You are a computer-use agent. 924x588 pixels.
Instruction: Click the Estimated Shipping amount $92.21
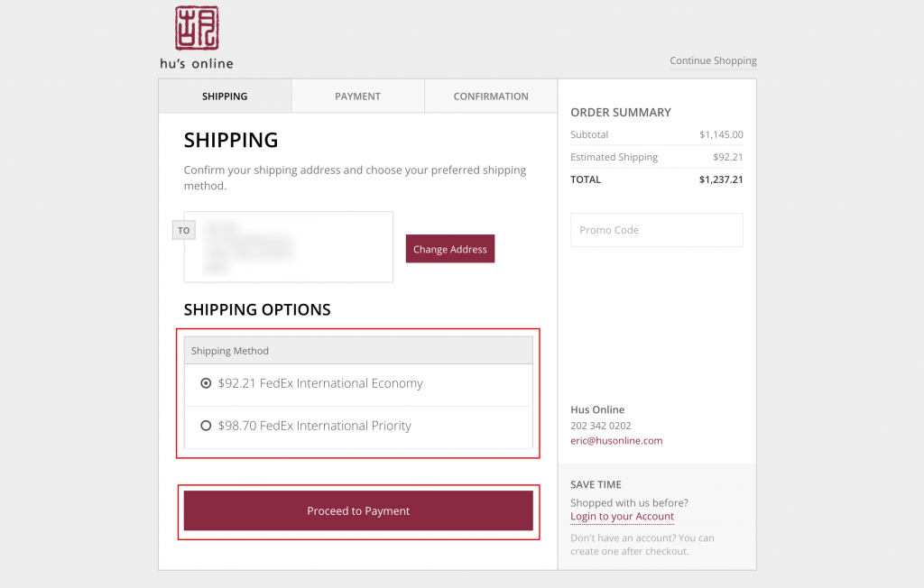click(x=728, y=157)
